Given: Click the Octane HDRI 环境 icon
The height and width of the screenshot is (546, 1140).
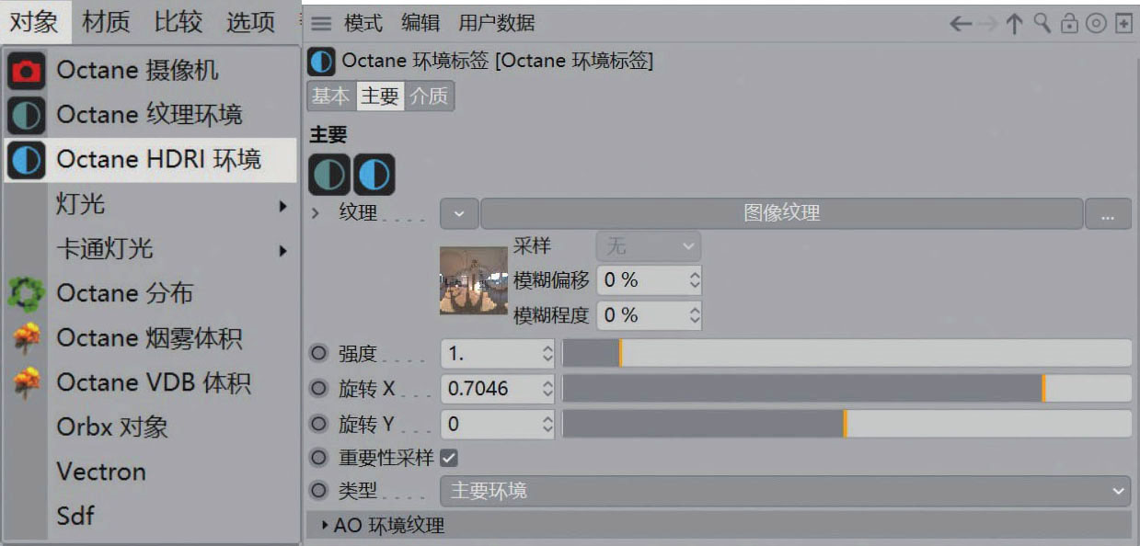Looking at the screenshot, I should [26, 160].
